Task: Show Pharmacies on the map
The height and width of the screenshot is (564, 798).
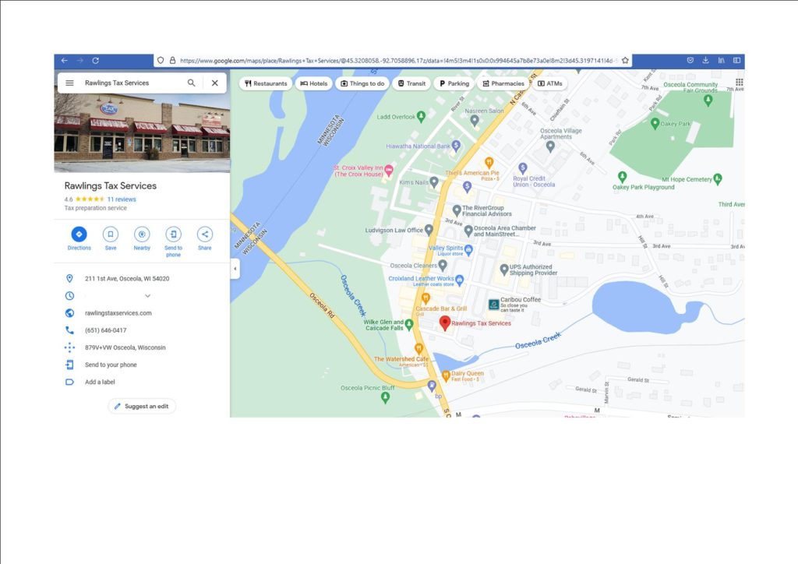Action: tap(503, 83)
